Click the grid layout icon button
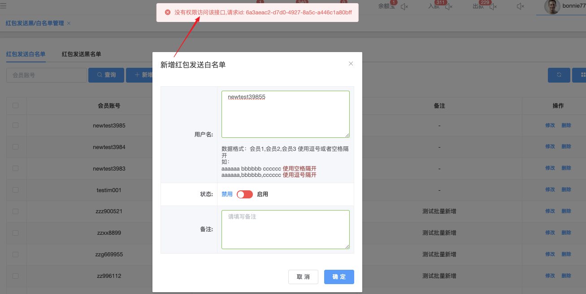This screenshot has width=586, height=294. click(x=582, y=75)
